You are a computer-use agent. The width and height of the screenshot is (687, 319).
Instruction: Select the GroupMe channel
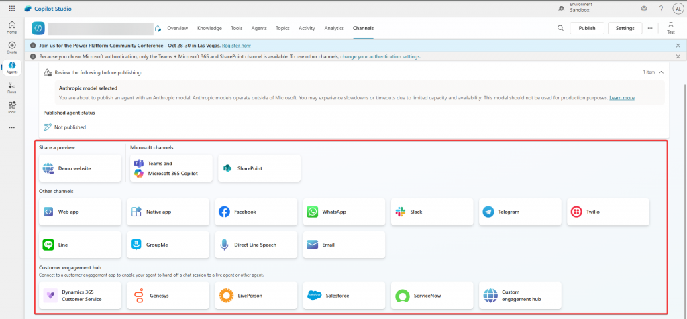(x=168, y=245)
